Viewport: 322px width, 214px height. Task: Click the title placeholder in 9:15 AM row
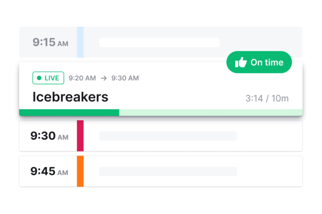(x=159, y=42)
